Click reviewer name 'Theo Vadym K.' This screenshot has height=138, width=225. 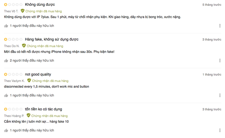tap(14, 81)
